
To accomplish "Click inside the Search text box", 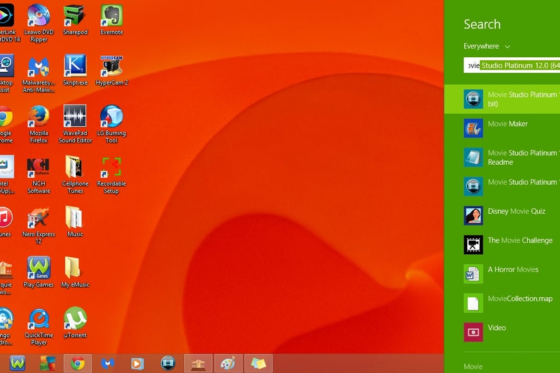I will [512, 65].
